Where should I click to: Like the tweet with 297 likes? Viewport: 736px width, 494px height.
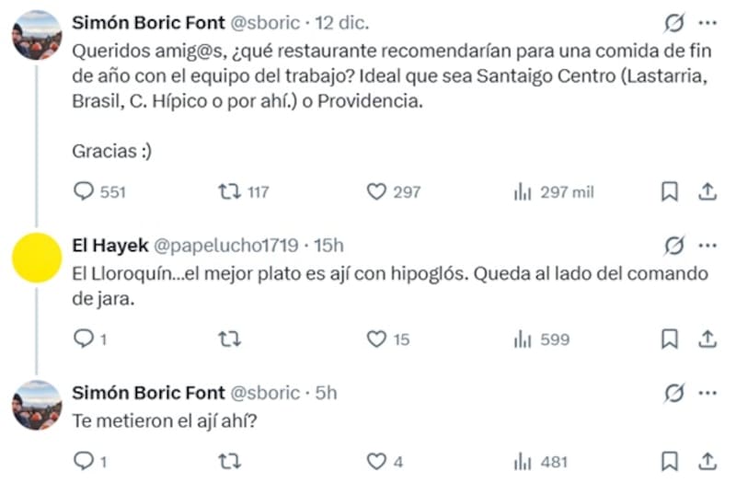[375, 191]
